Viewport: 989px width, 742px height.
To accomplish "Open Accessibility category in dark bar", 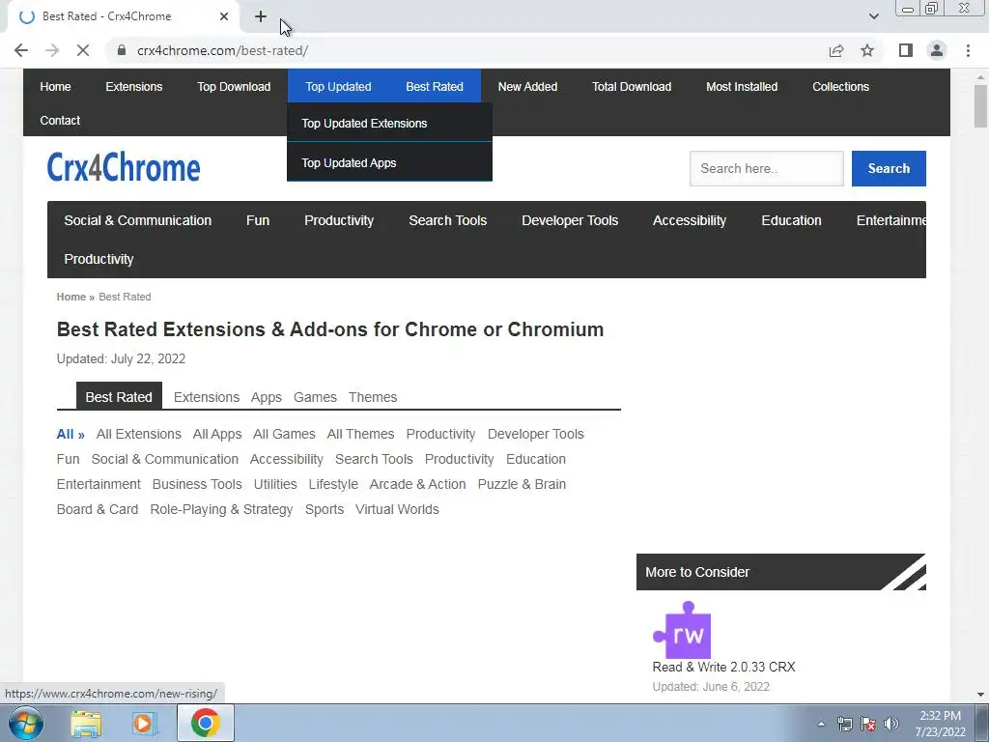I will (x=690, y=220).
